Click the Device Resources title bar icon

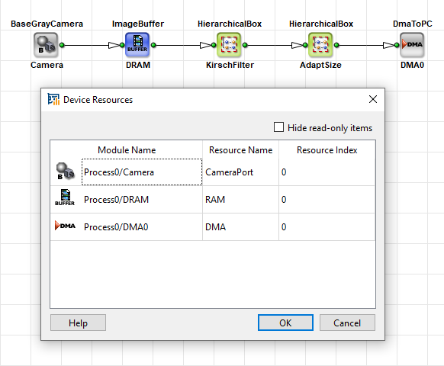coord(53,99)
